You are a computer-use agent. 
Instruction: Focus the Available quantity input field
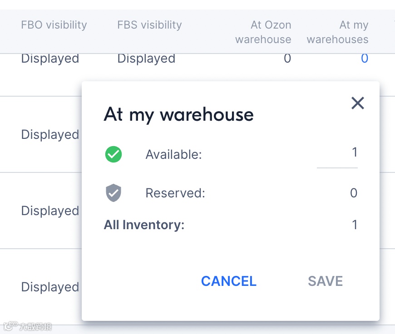click(337, 153)
